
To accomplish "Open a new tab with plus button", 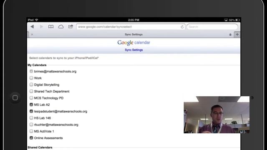I will click(x=237, y=35).
